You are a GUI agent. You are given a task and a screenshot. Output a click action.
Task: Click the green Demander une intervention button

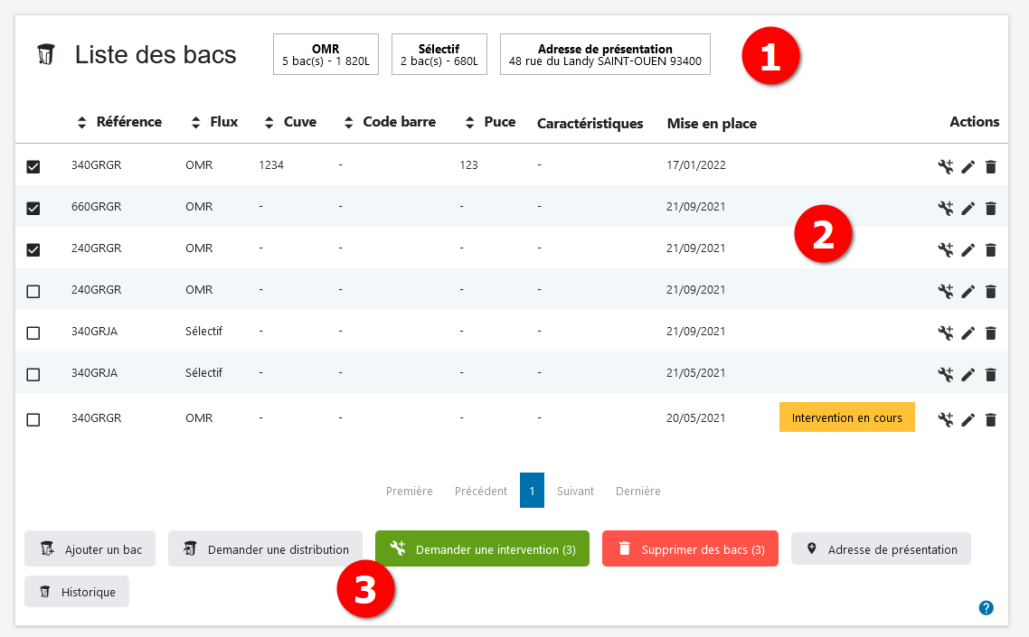point(482,548)
